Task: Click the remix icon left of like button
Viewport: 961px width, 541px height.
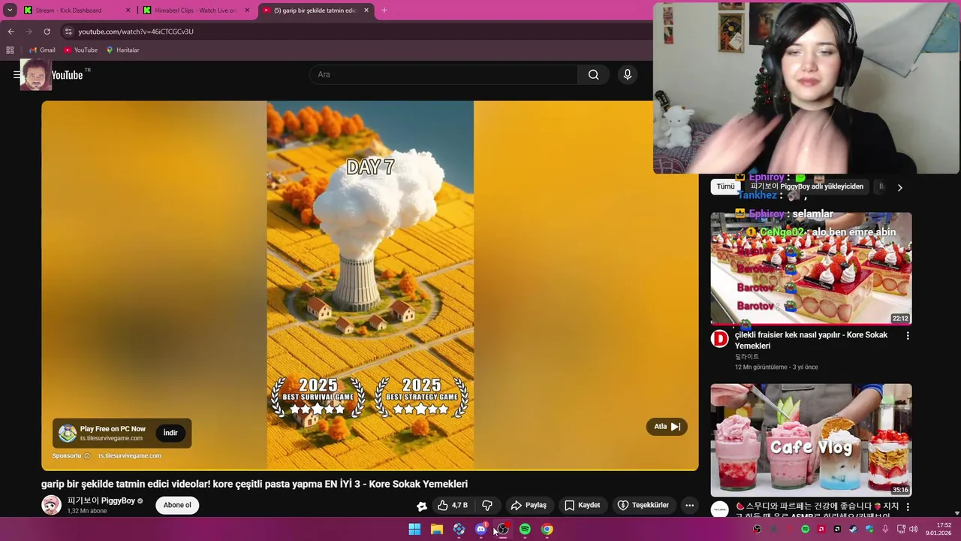Action: click(x=422, y=506)
